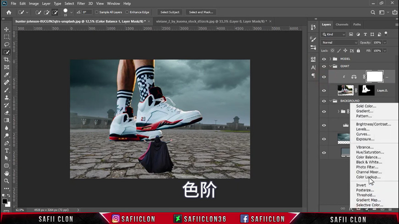Select the Crop tool

point(6,60)
